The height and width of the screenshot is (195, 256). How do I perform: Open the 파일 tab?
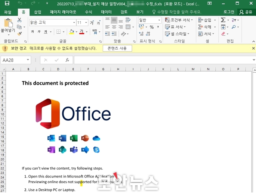coord(8,12)
